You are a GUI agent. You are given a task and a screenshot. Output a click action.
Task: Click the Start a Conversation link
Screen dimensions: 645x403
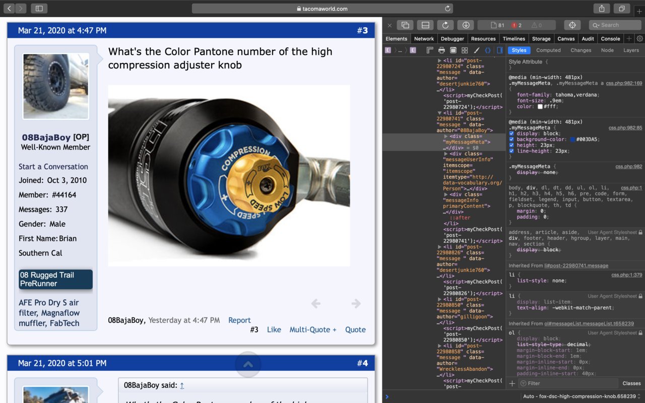(53, 167)
